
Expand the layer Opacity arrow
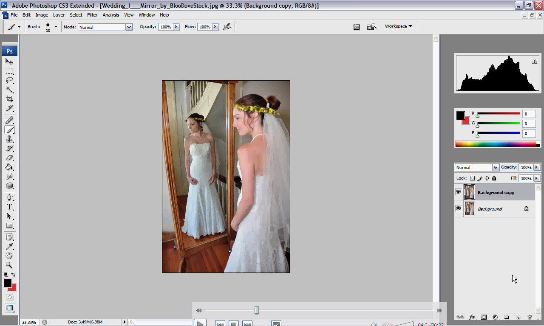click(x=537, y=167)
